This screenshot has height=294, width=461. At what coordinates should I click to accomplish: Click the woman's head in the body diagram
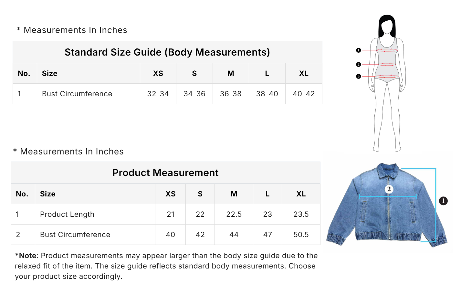click(x=387, y=26)
